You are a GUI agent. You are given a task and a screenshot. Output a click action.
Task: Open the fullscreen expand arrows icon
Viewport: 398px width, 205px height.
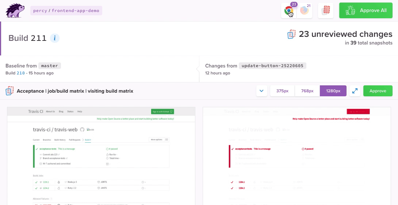355,91
